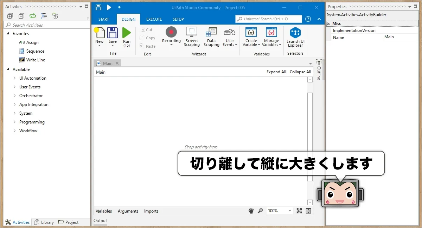Click the magnifier zoom icon in designer
This screenshot has height=228, width=422.
tap(260, 211)
